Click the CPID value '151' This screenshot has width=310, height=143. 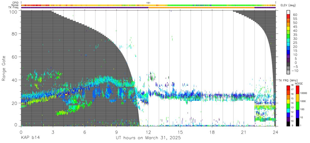coord(148,3)
